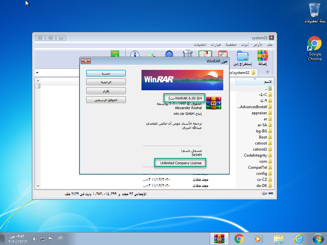Click the Find blue lens toolbar icon
This screenshot has width=327, height=245.
(169, 54)
